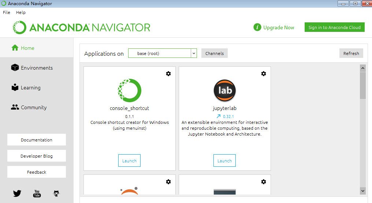Screen dimensions: 372x203
Task: Click the Jupyter notebook orange icon
Action: [x=129, y=191]
